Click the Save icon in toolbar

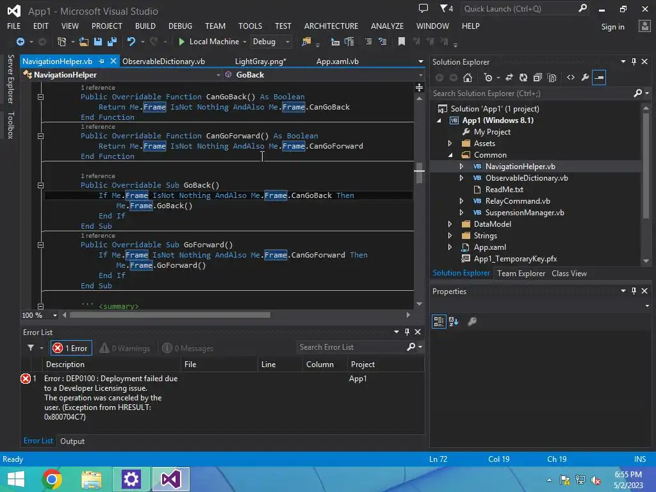coord(98,42)
